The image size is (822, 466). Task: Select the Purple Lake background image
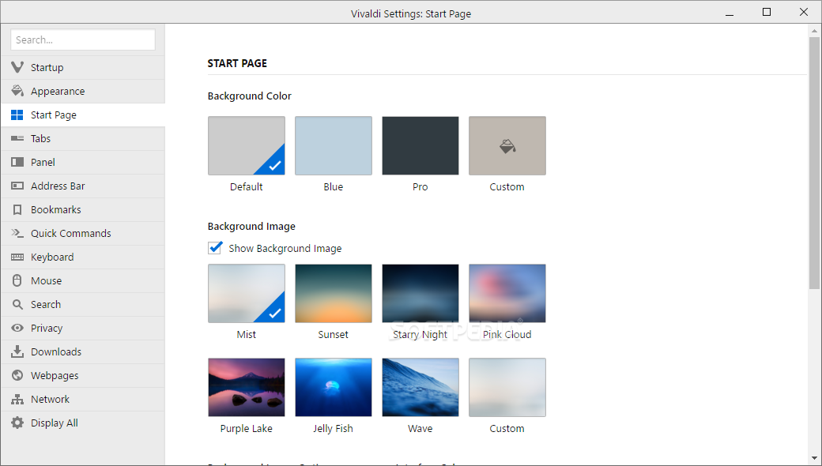pyautogui.click(x=247, y=388)
